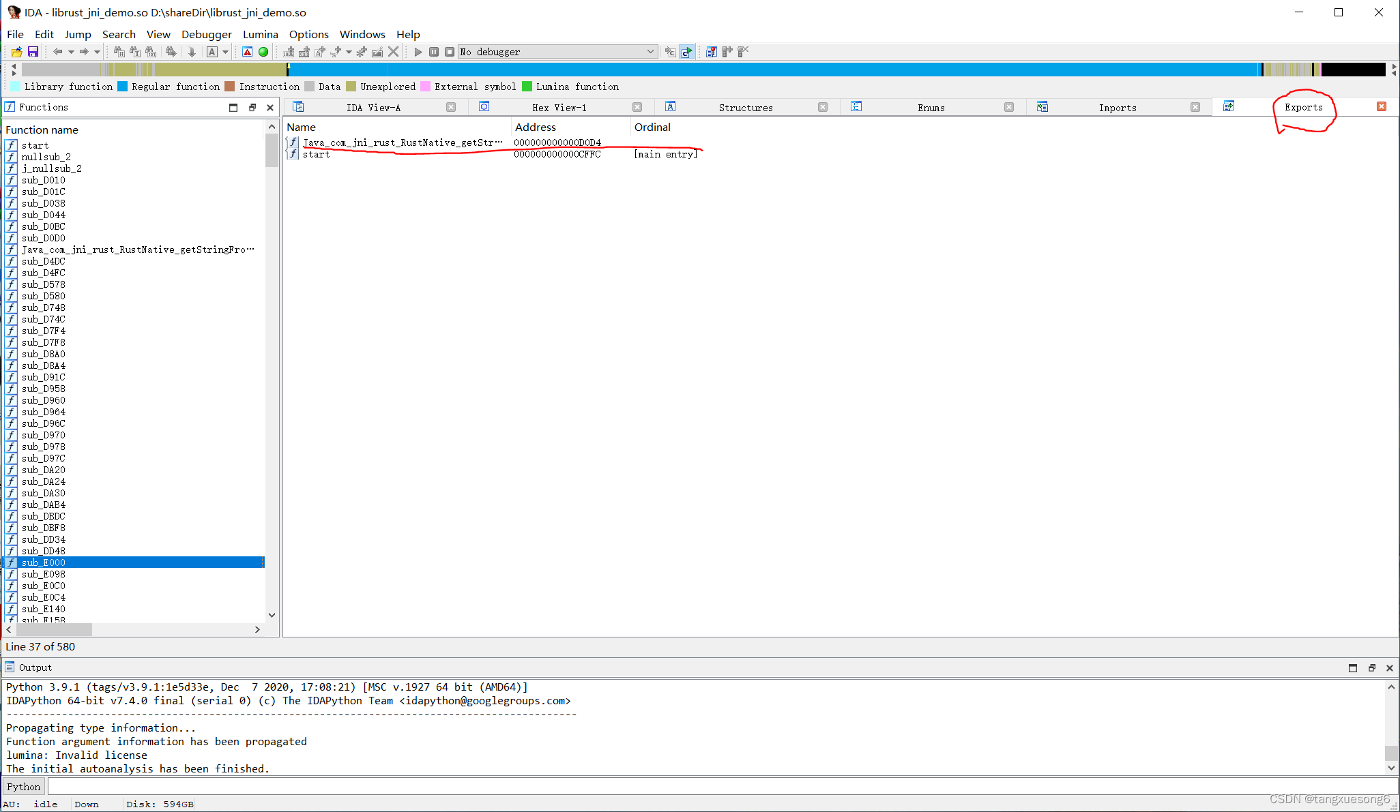Click the Search next code binoculars icon
The width and height of the screenshot is (1400, 812).
pos(119,52)
